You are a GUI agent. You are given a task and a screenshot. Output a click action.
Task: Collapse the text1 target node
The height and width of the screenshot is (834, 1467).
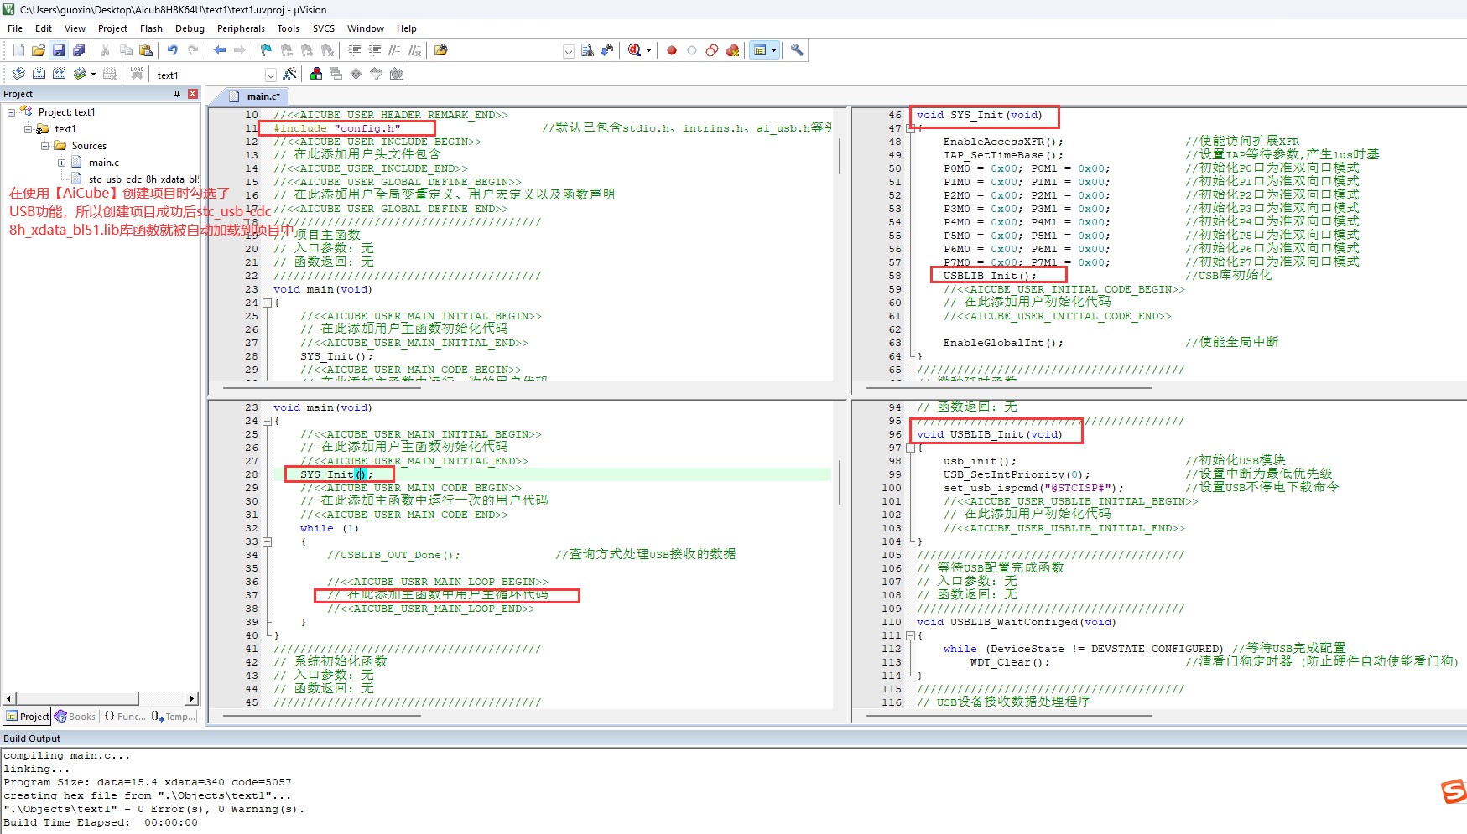[x=28, y=128]
